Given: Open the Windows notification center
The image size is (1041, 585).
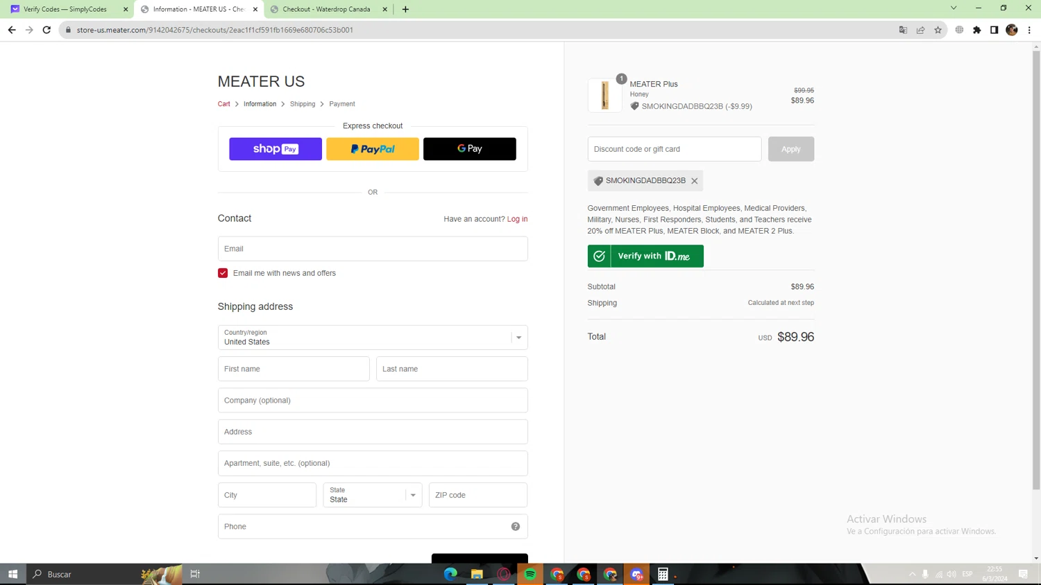Looking at the screenshot, I should pyautogui.click(x=1023, y=574).
